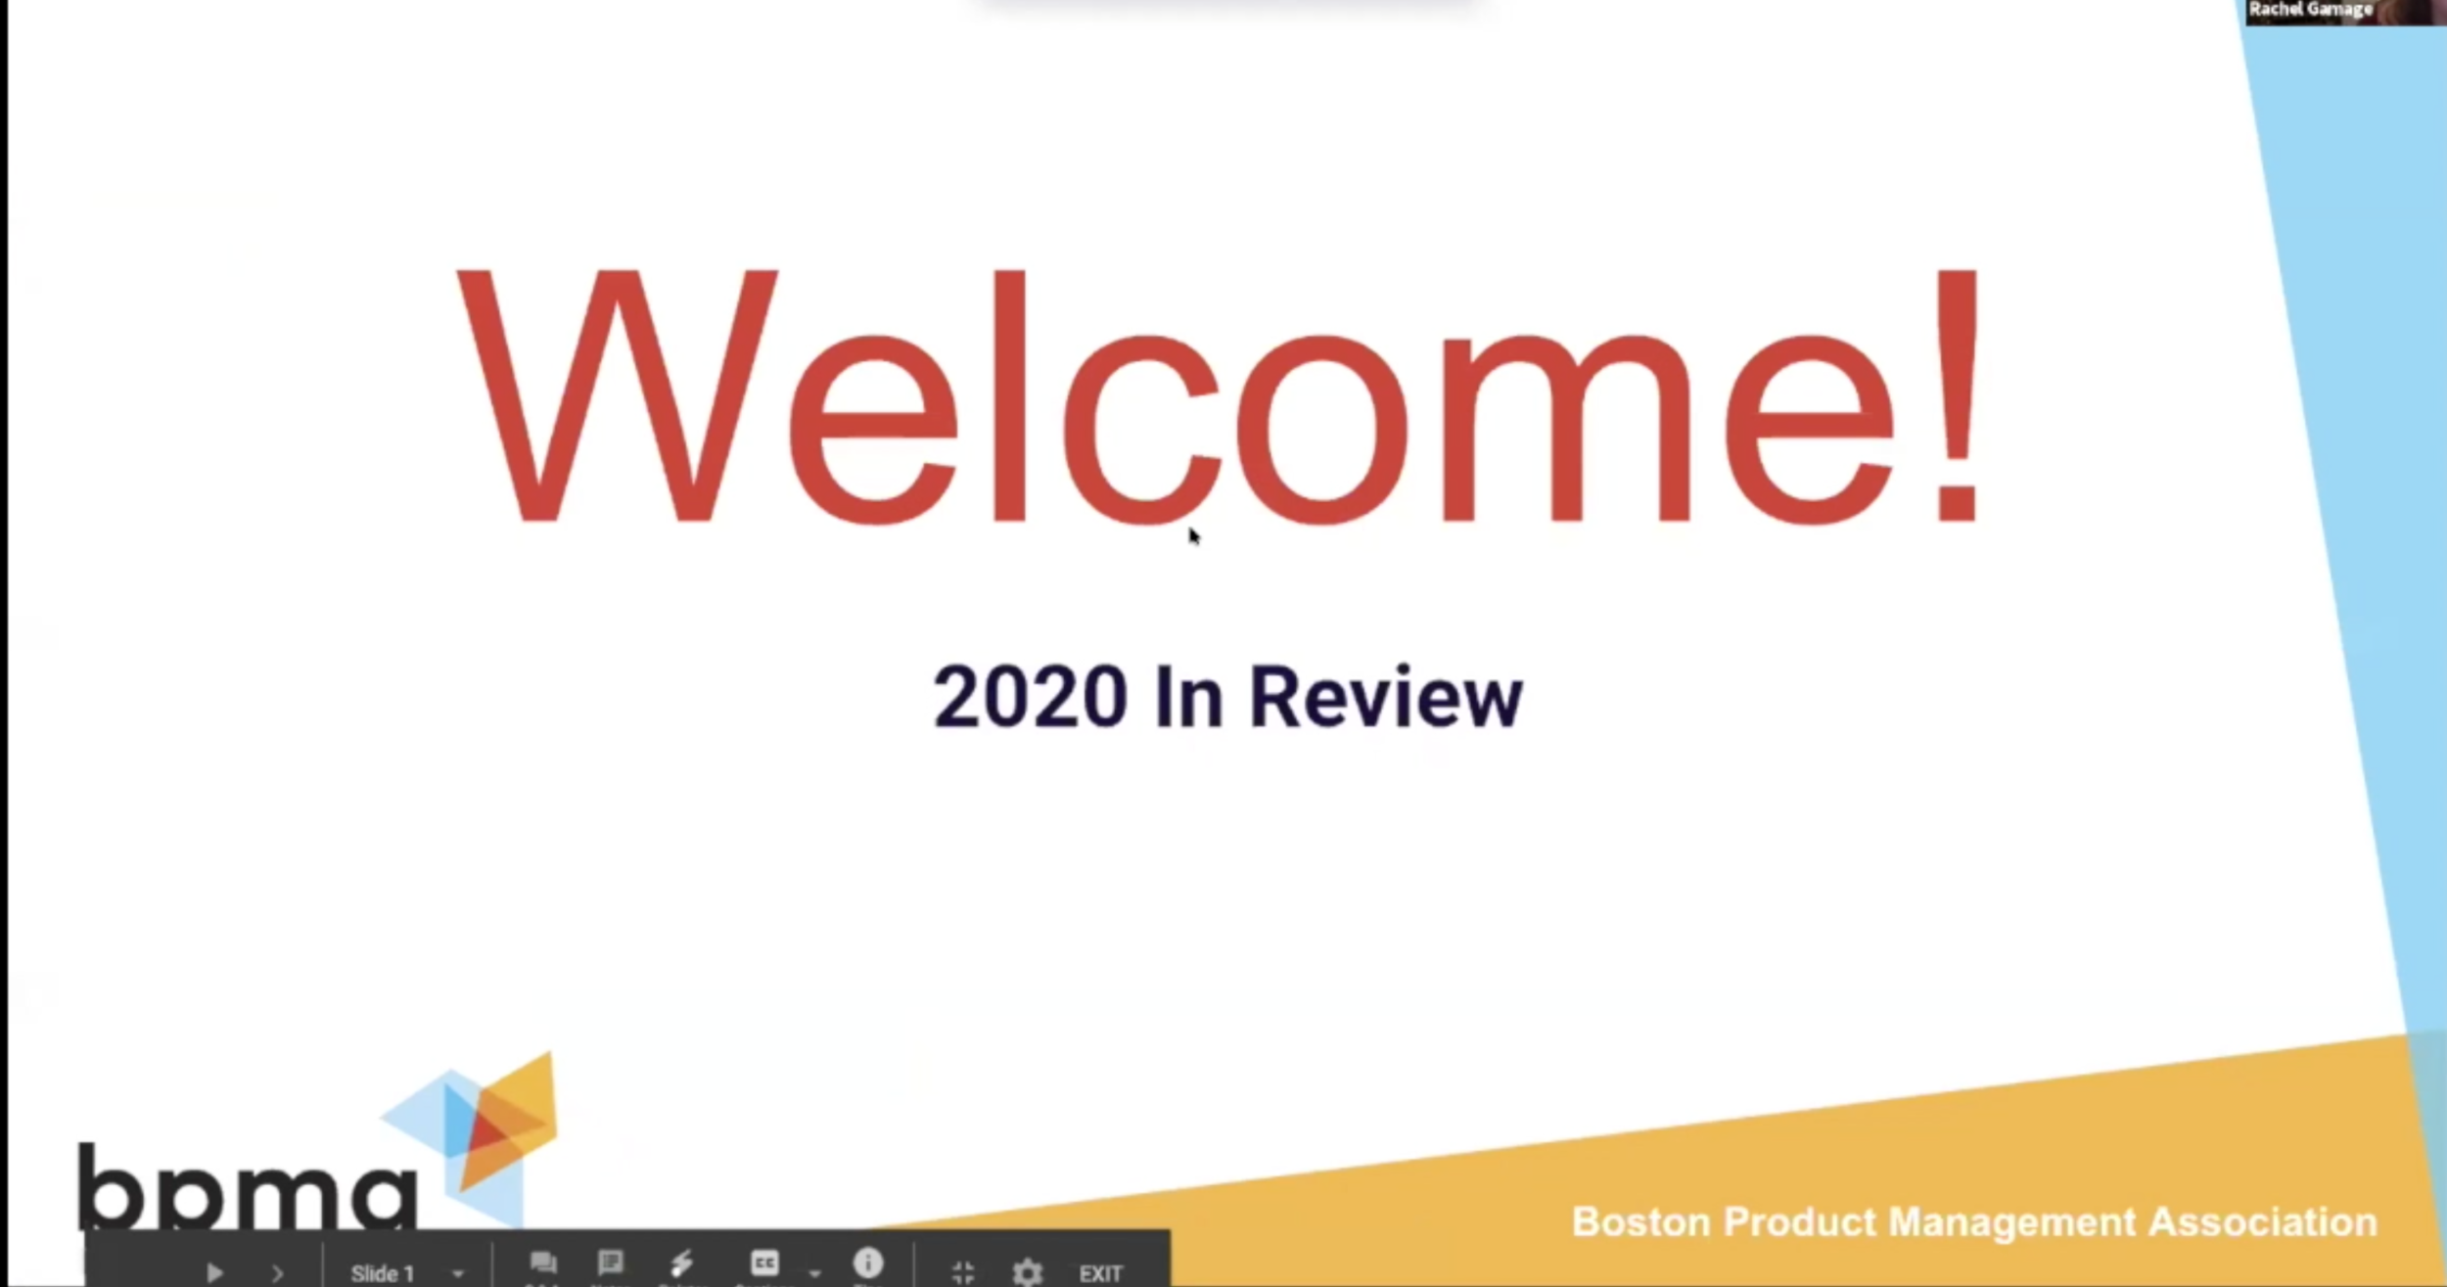Image resolution: width=2447 pixels, height=1287 pixels.
Task: Click the info icon on the presenter toolbar
Action: pyautogui.click(x=868, y=1264)
